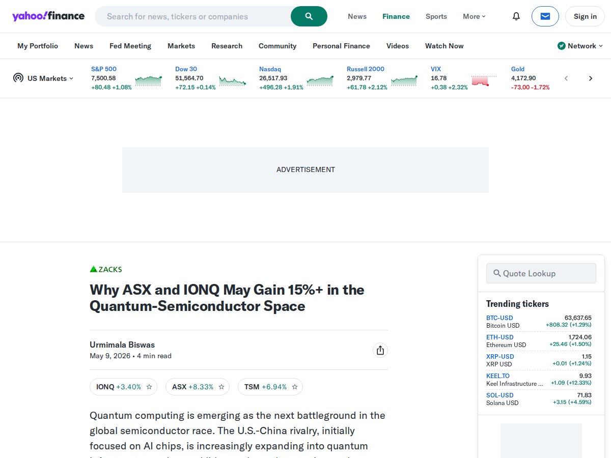Open ETH-USD trending ticker

499,337
